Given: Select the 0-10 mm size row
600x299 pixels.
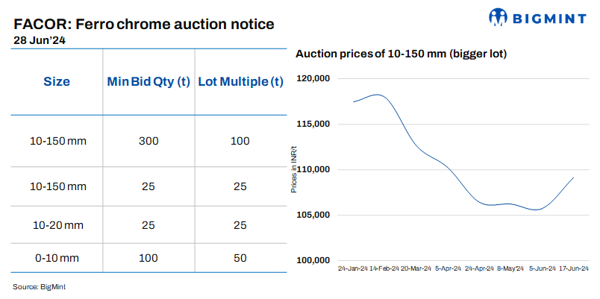Looking at the screenshot, I should pyautogui.click(x=56, y=256).
